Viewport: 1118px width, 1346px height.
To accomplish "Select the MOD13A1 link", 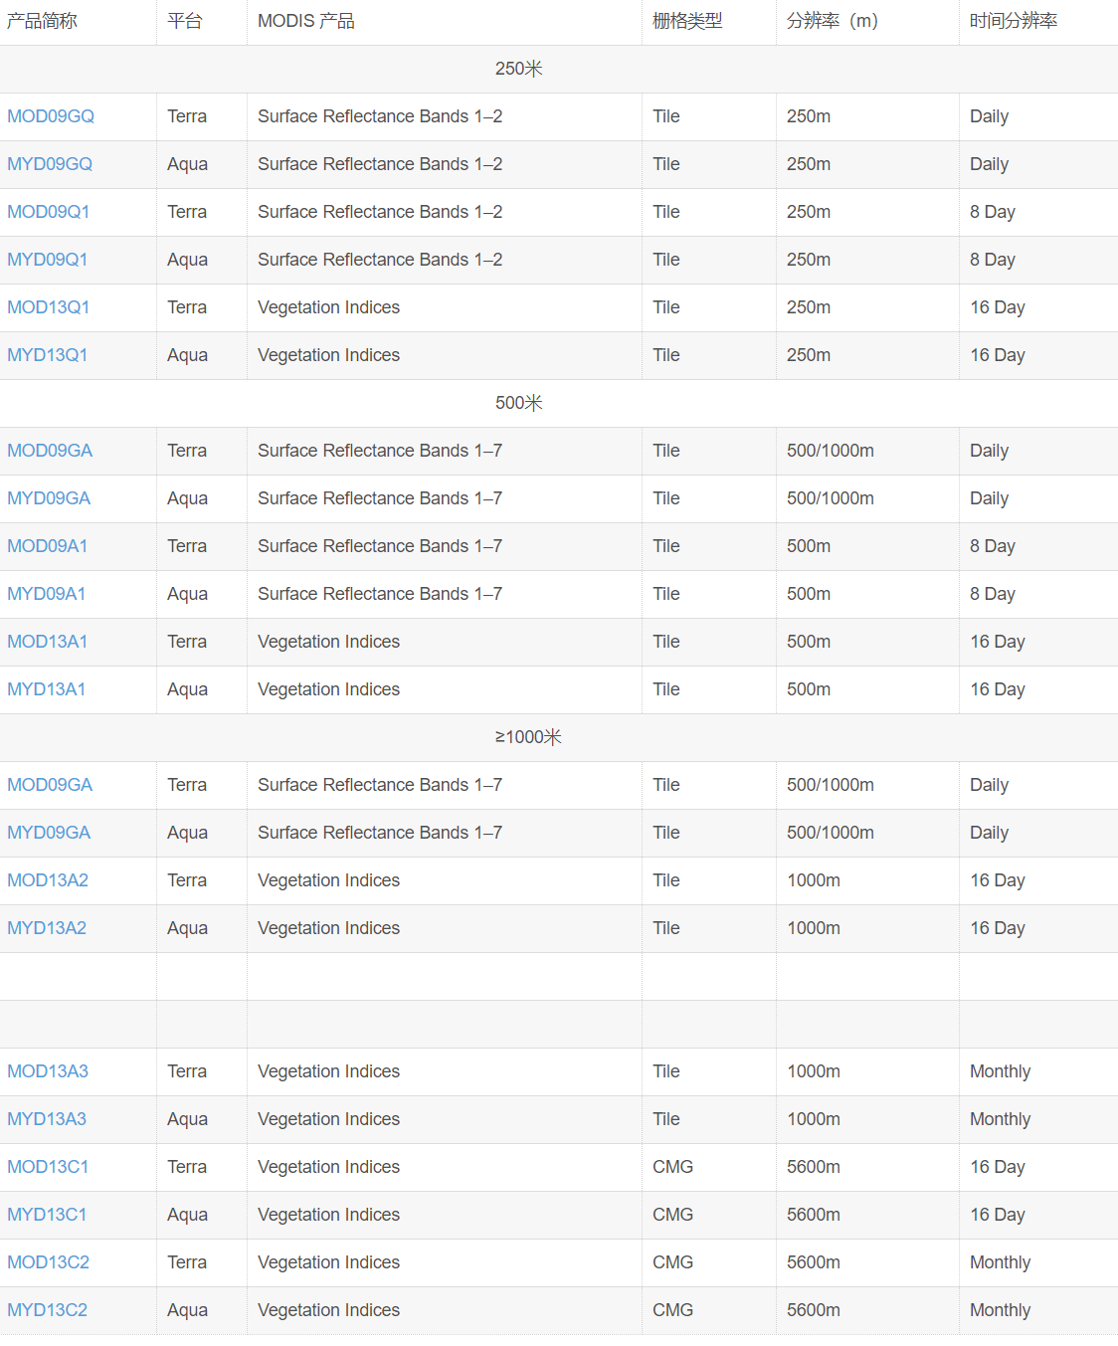I will (x=48, y=642).
